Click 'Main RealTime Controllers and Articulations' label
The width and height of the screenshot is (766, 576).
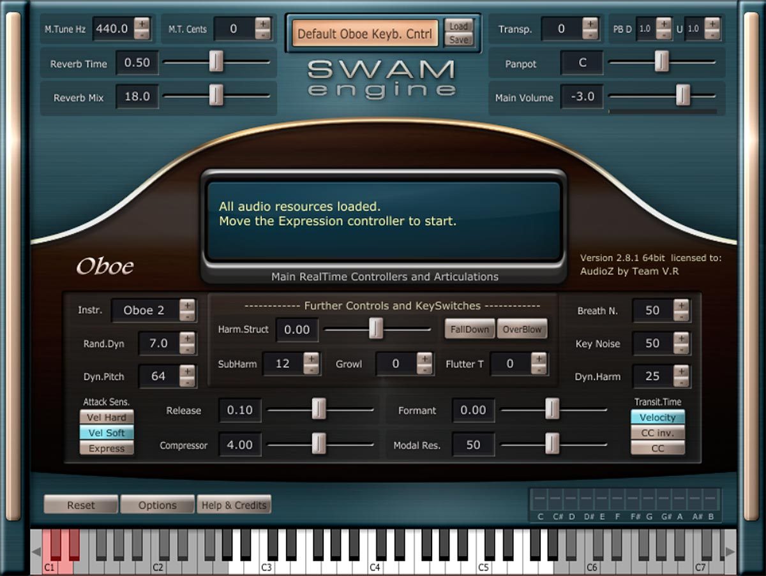click(x=385, y=277)
